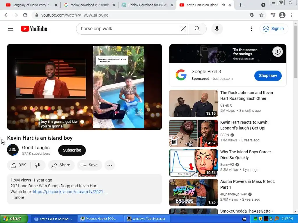The width and height of the screenshot is (298, 223).
Task: Open the Good Laughs channel name
Action: (x=36, y=148)
